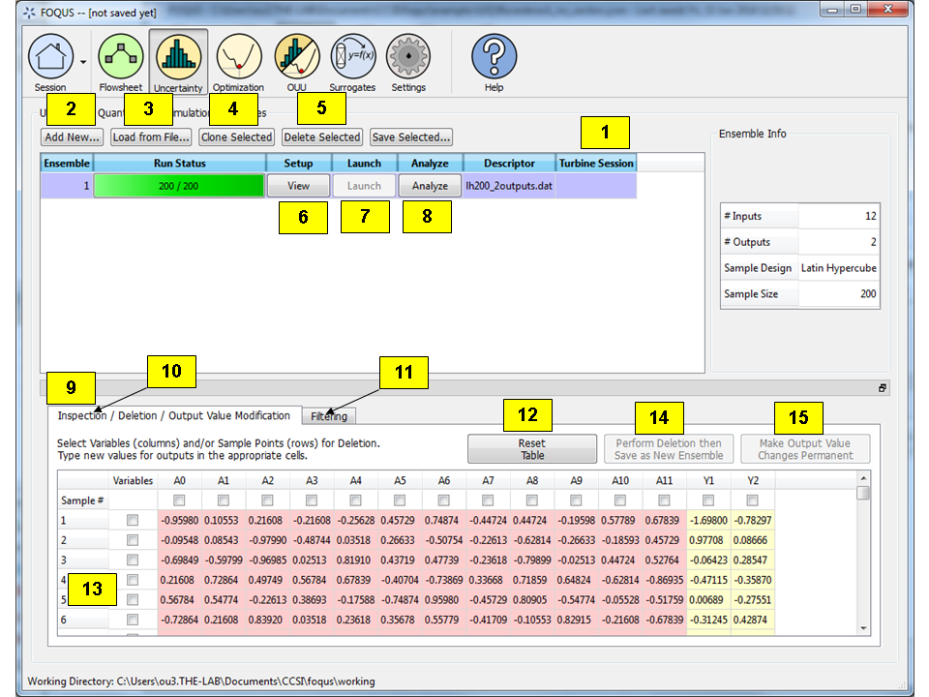Viewport: 929px width, 697px height.
Task: Click Analyze for ensemble 1
Action: (429, 185)
